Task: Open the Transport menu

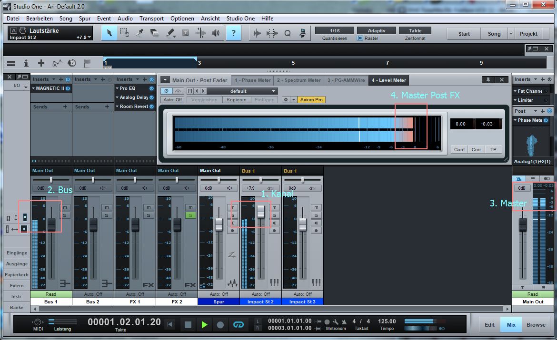Action: 152,19
